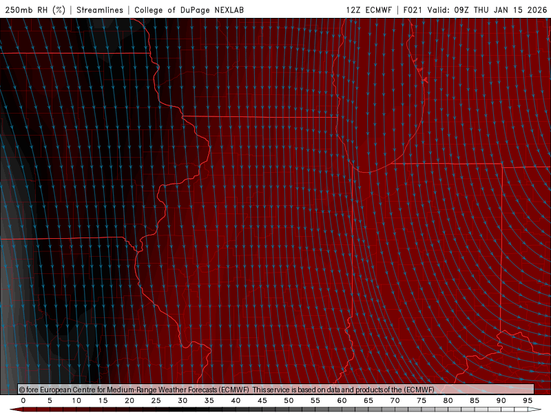Select the "30" colorbar tick value
Screen dimensions: 551x413
[x=183, y=401]
